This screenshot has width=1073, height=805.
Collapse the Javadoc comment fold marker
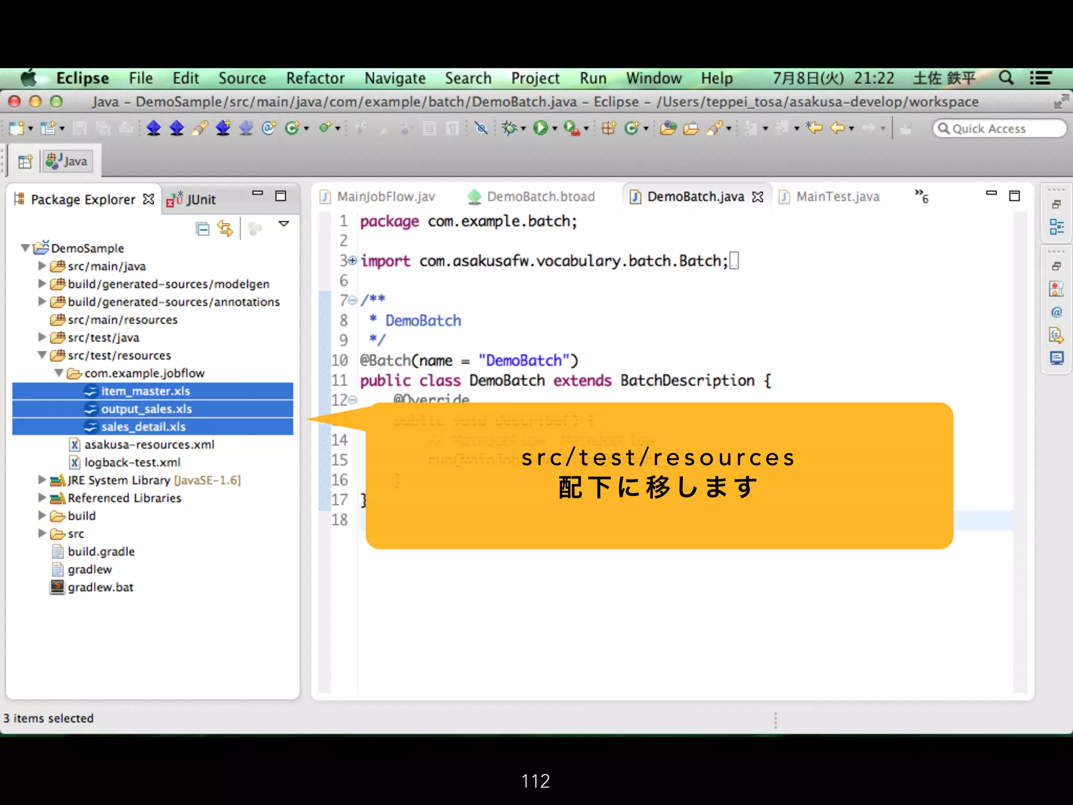pyautogui.click(x=353, y=300)
